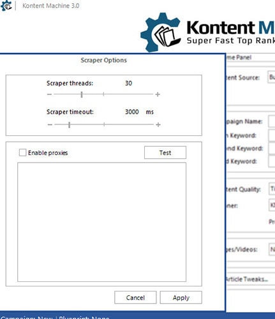Image resolution: width=275 pixels, height=319 pixels.
Task: Enable proxies checkbox
Action: [22, 152]
